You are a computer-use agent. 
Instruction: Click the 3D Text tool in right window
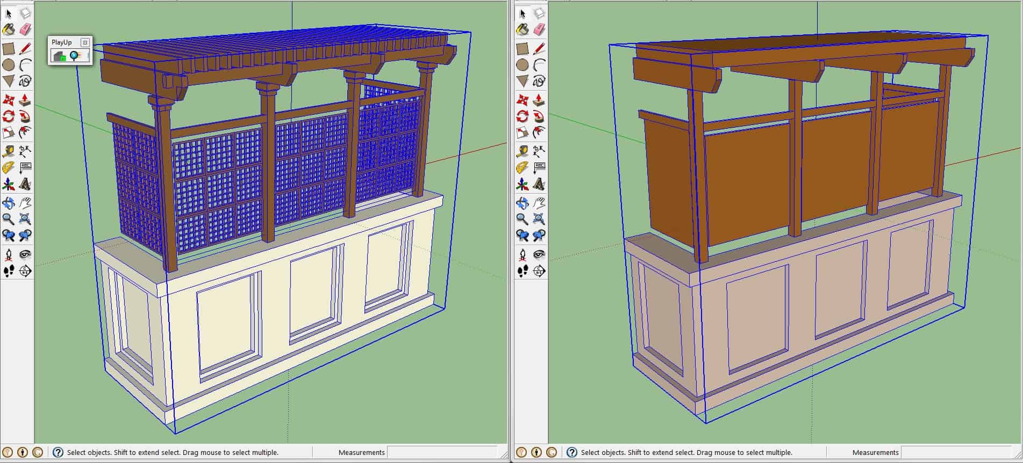pyautogui.click(x=539, y=185)
